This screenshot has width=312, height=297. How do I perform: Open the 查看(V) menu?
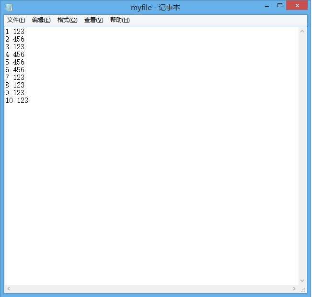coord(94,20)
